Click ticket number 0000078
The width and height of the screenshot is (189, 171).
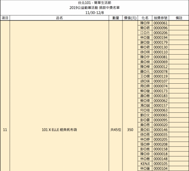pyautogui.click(x=161, y=72)
